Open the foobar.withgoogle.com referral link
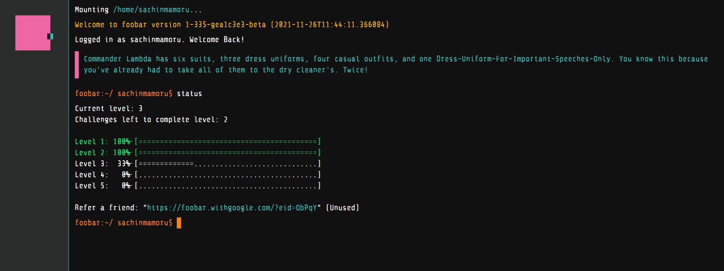This screenshot has width=724, height=271. (232, 208)
